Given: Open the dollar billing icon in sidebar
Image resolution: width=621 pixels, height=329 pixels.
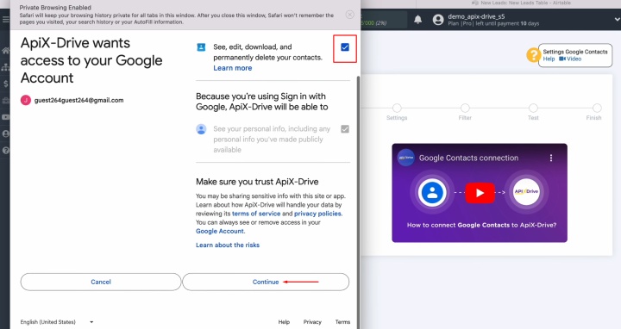Looking at the screenshot, I should (x=5, y=84).
